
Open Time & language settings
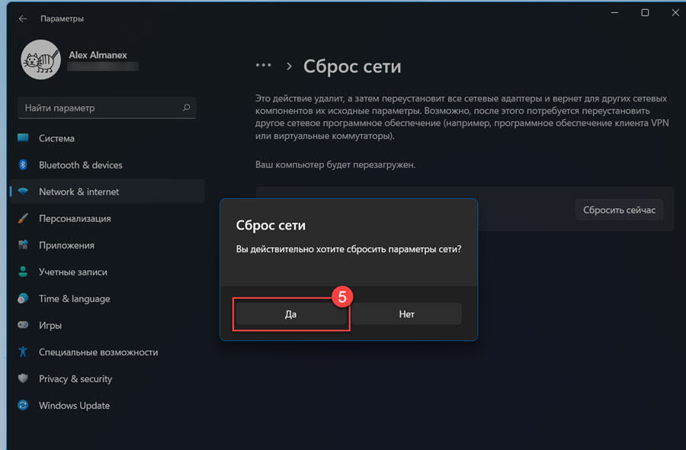point(107,298)
